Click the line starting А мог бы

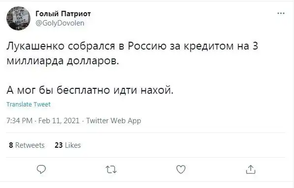(x=90, y=90)
